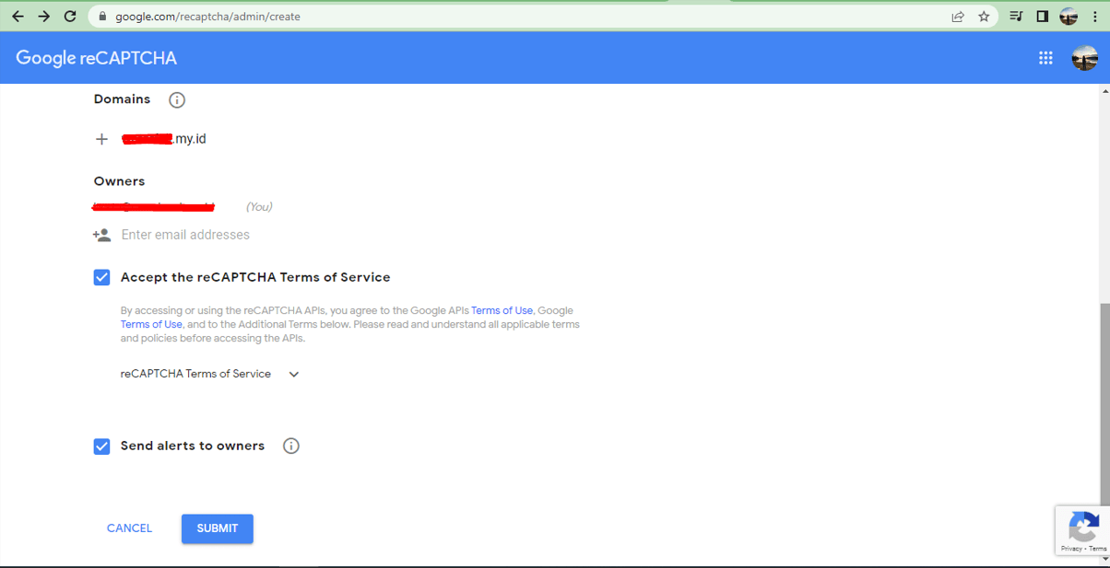
Task: Open the browser side panel
Action: (x=1043, y=17)
